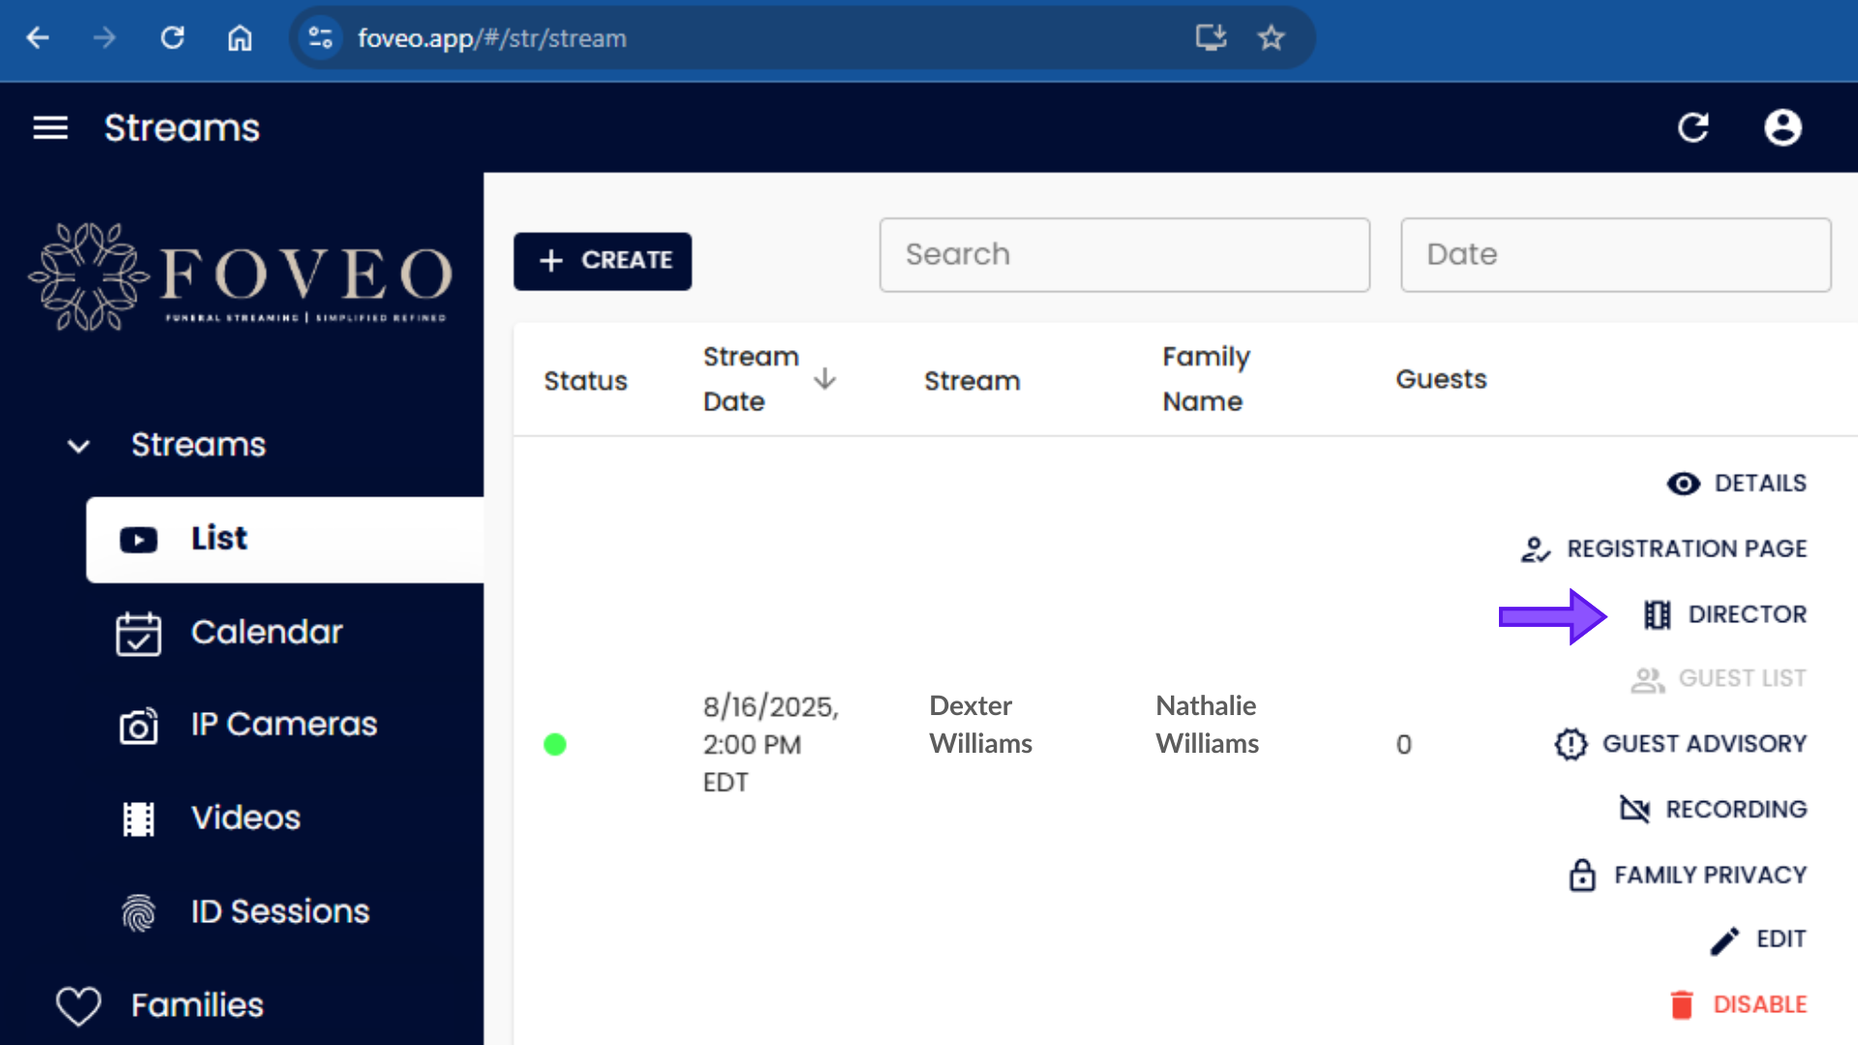This screenshot has height=1045, width=1858.
Task: Click the Guests column header
Action: (1441, 379)
